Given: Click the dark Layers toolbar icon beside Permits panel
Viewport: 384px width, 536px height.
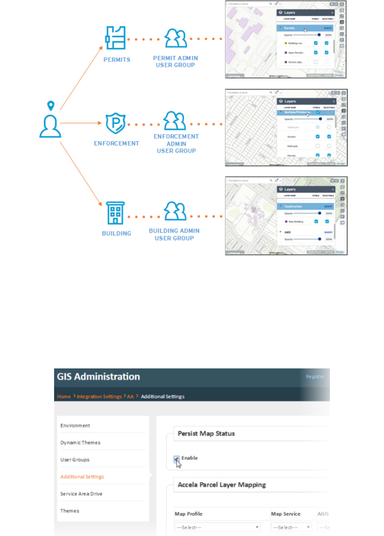Looking at the screenshot, I should click(342, 21).
